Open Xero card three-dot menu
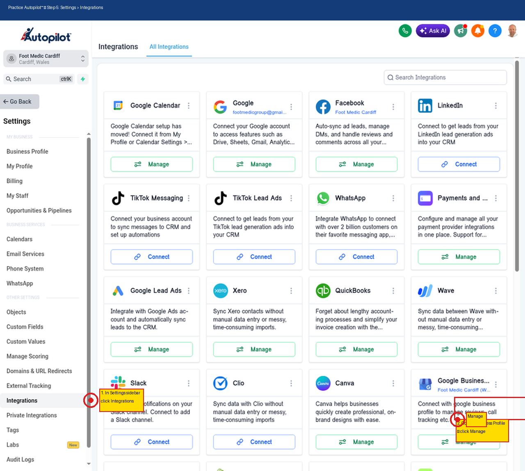This screenshot has height=471, width=525. point(291,291)
